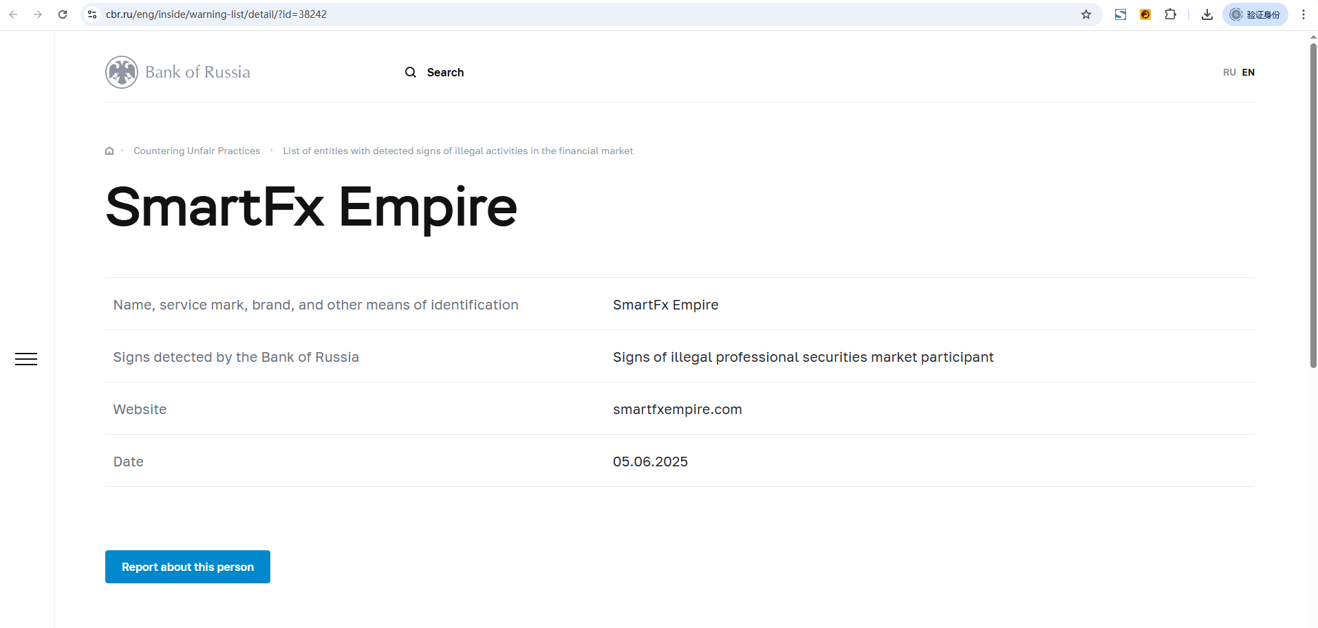Click the site info icon in address bar
The height and width of the screenshot is (628, 1318).
tap(92, 14)
